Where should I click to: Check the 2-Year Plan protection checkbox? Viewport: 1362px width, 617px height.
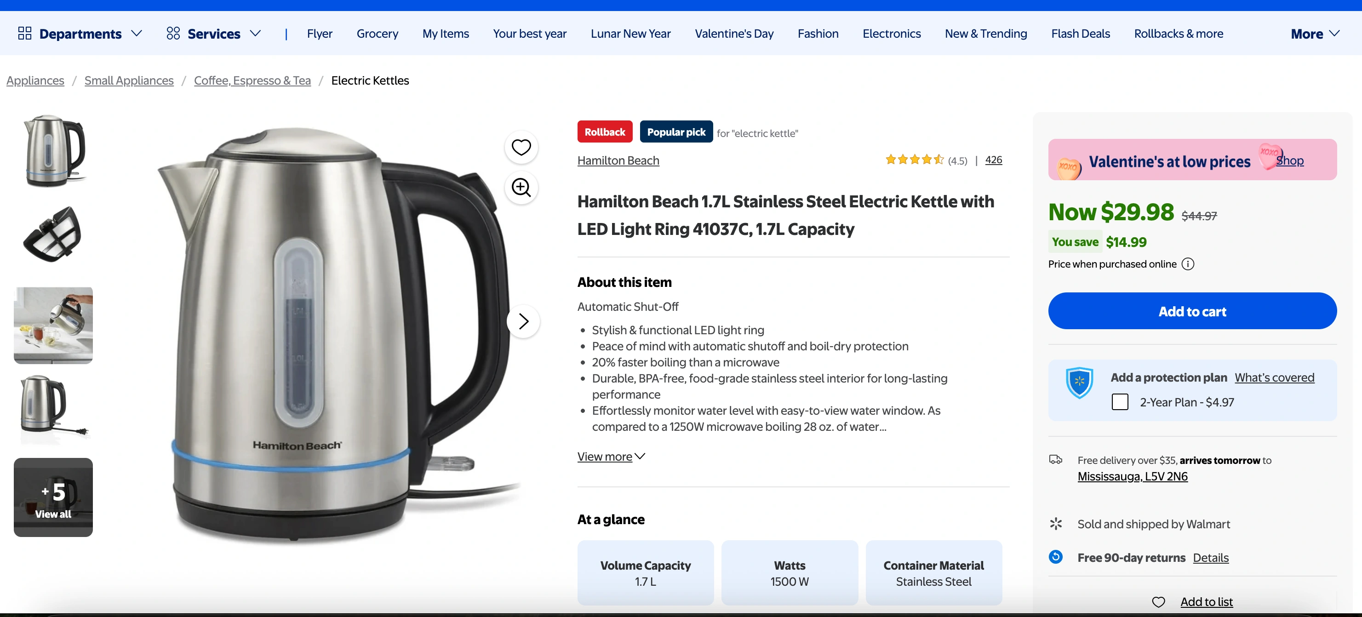(1120, 402)
